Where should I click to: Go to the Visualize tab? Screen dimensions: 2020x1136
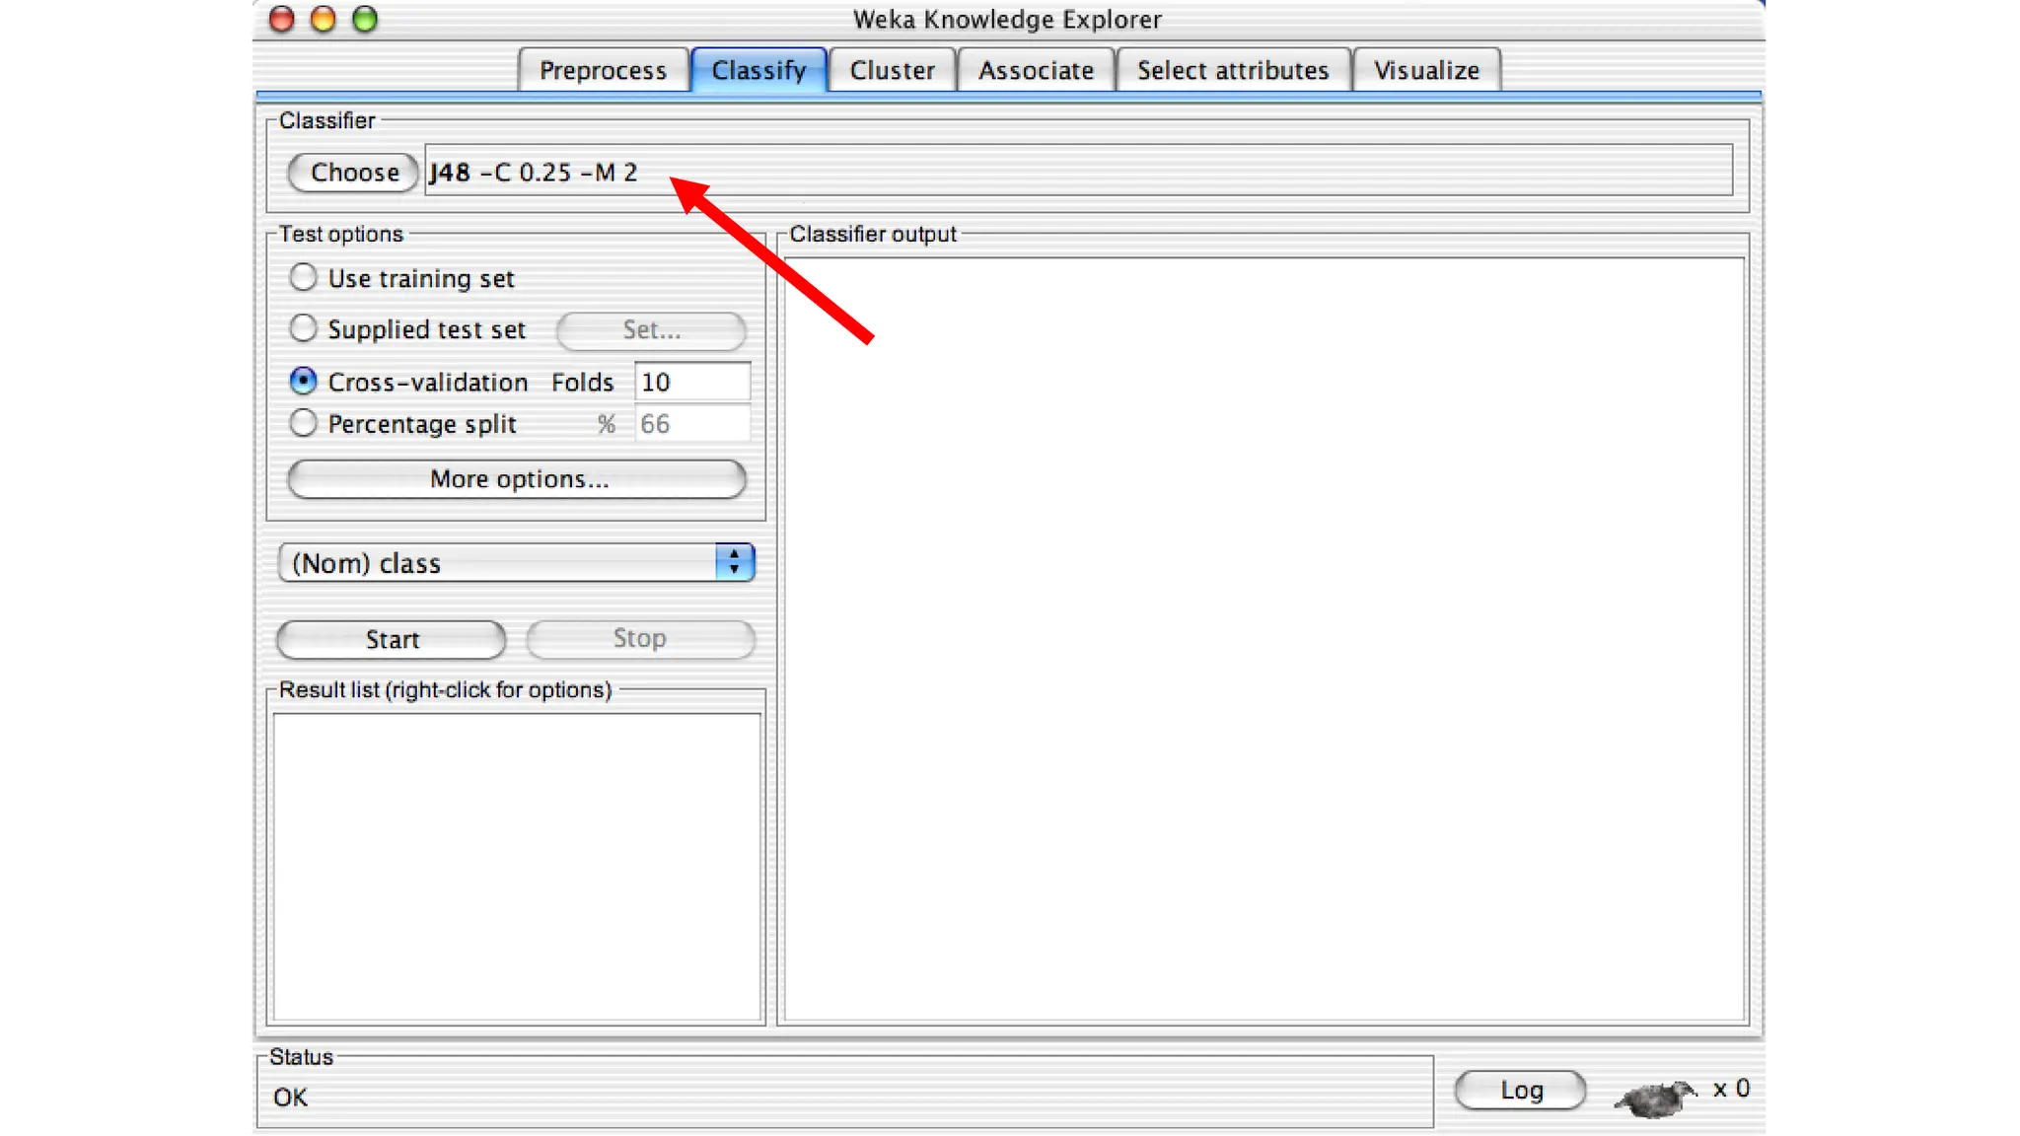[1426, 71]
